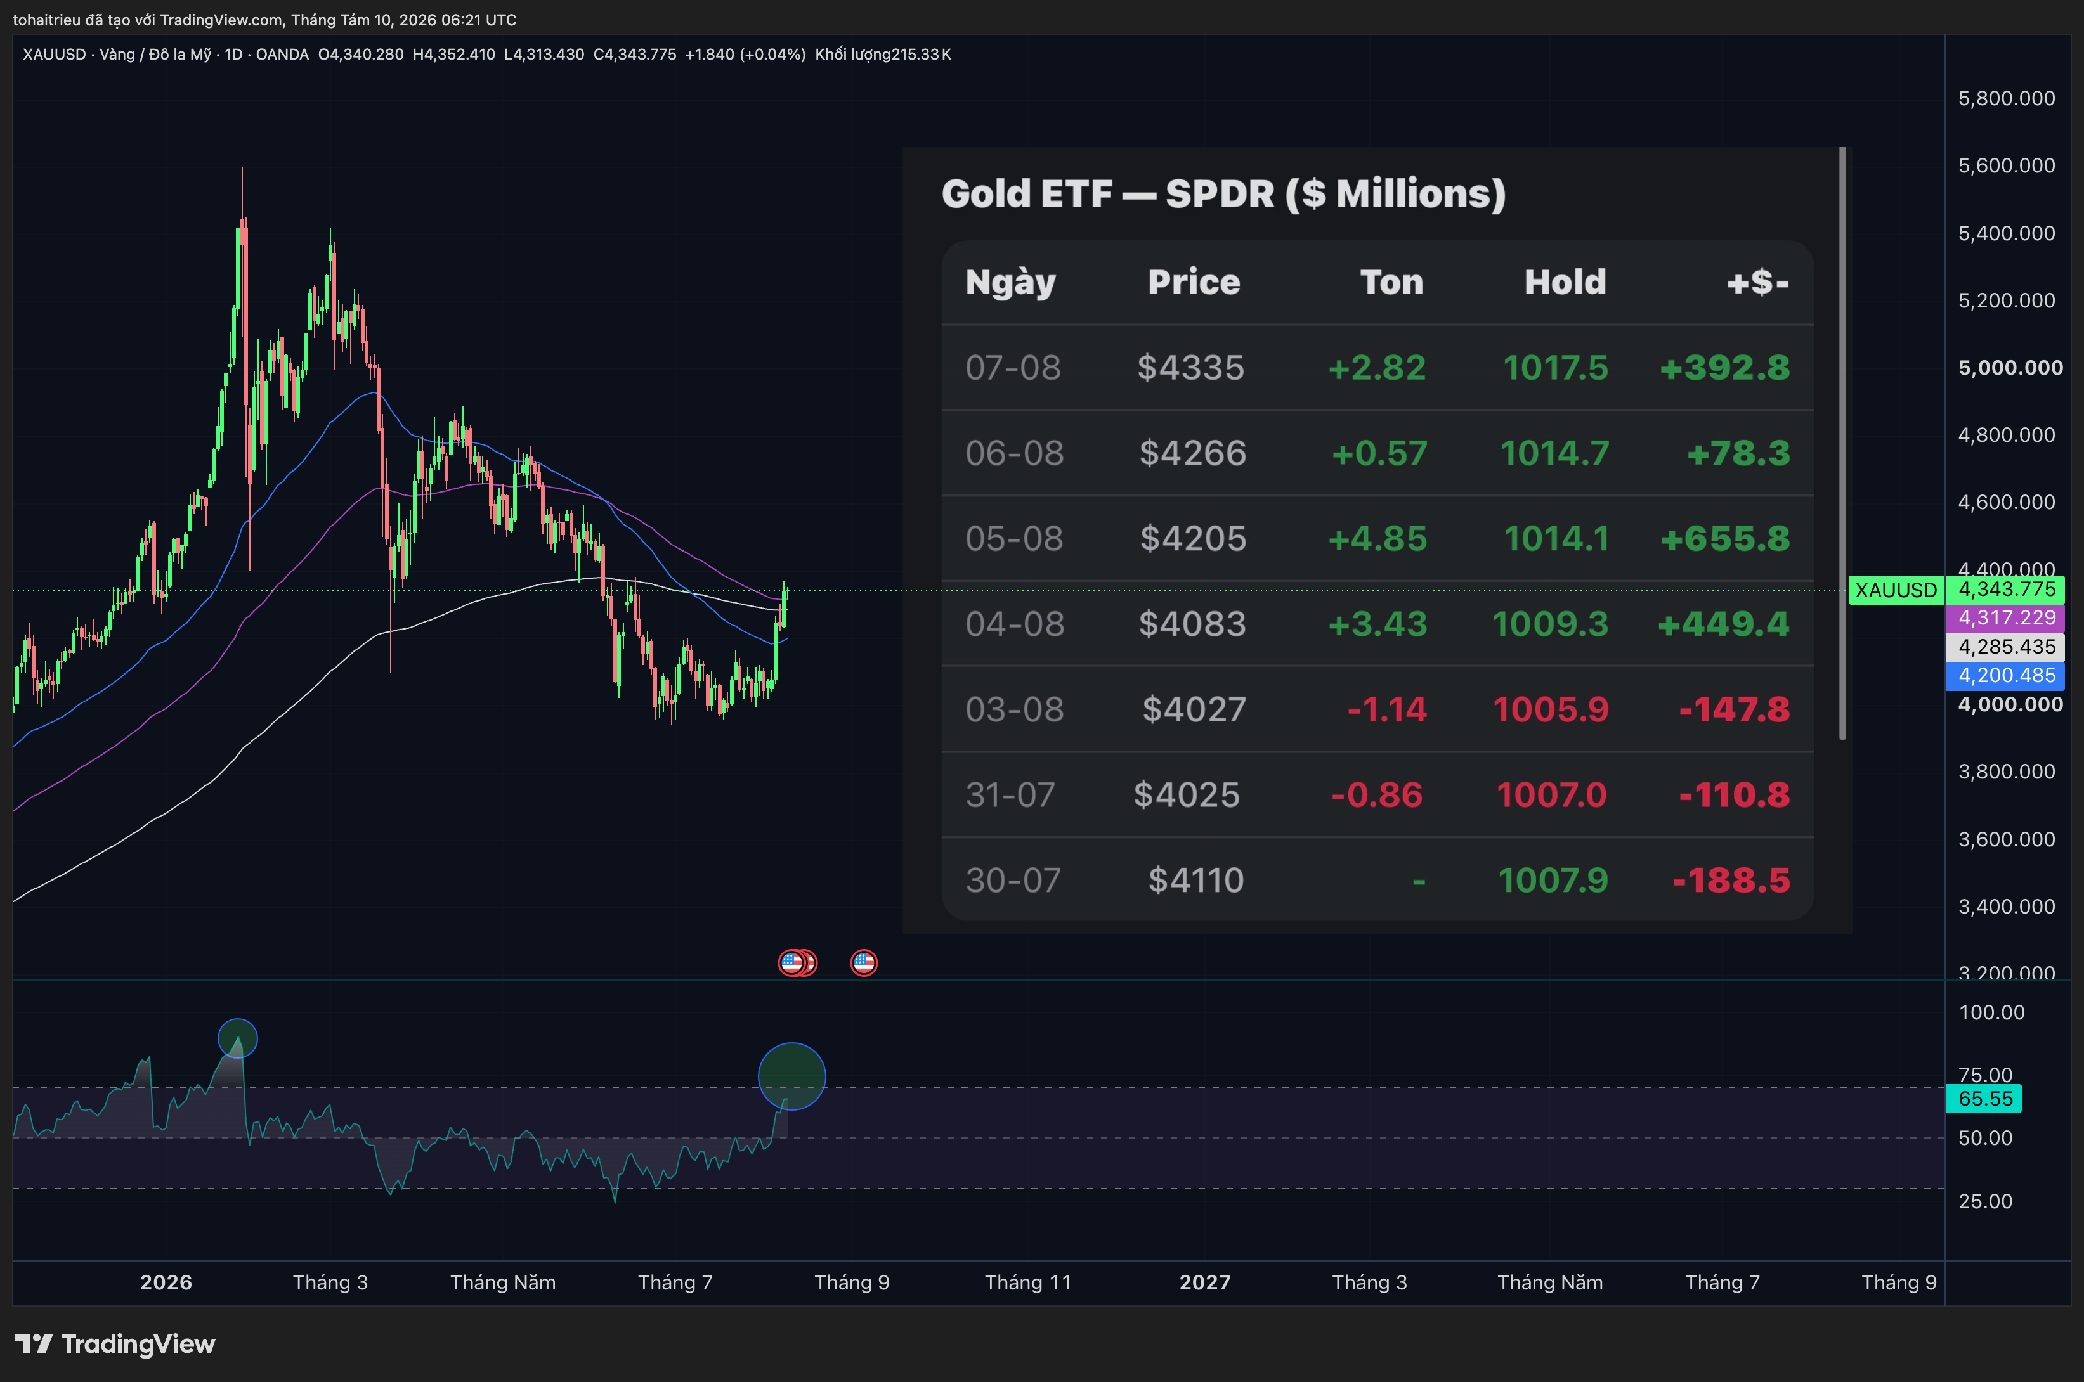2084x1382 pixels.
Task: Click the +655.8 flow value
Action: click(1724, 538)
